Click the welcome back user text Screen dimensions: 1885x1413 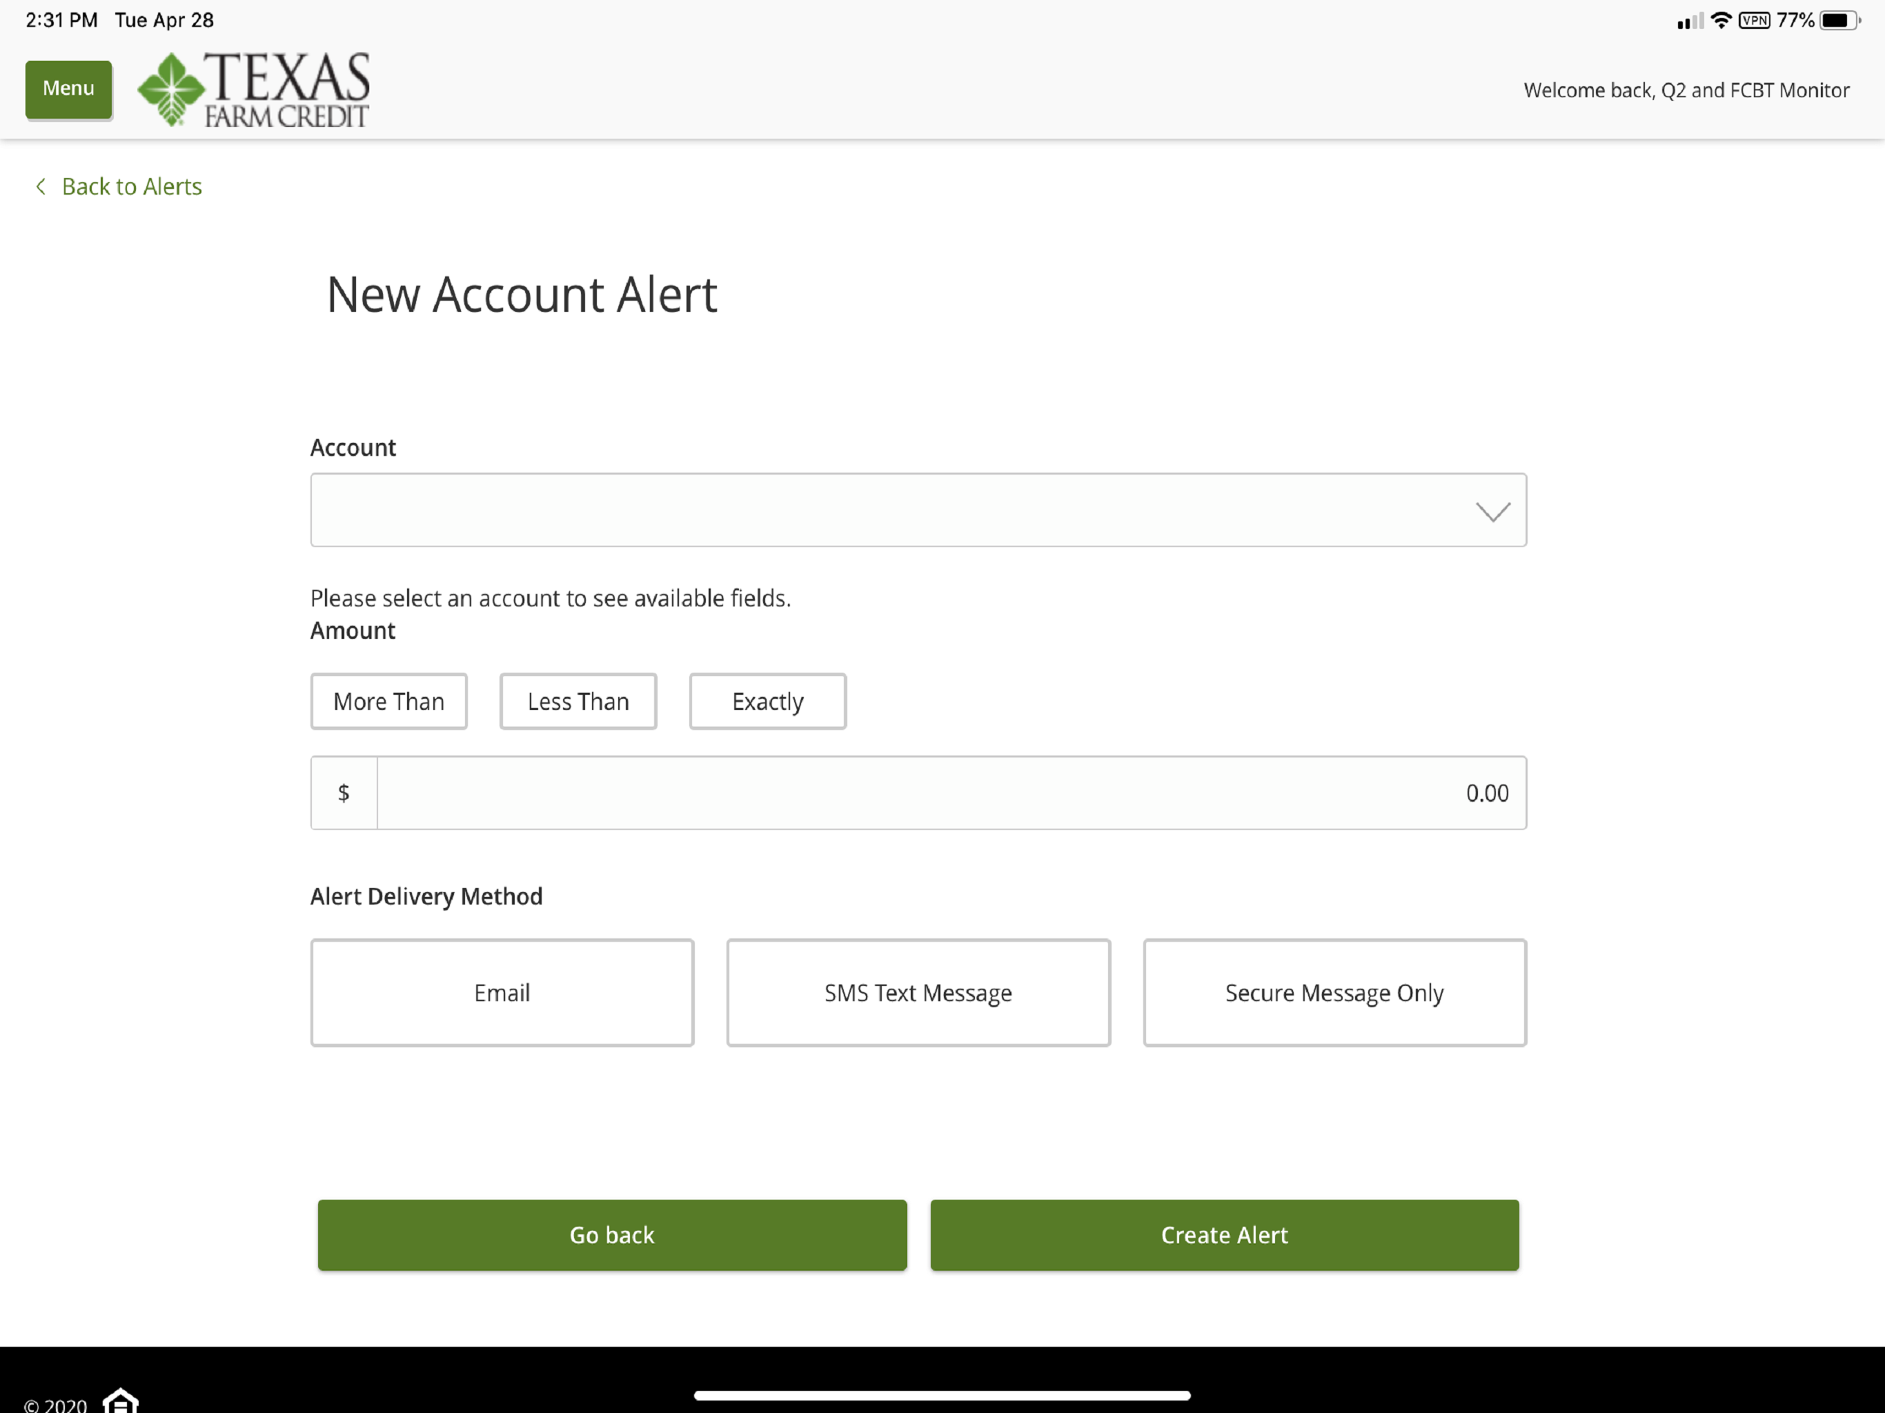(1686, 90)
